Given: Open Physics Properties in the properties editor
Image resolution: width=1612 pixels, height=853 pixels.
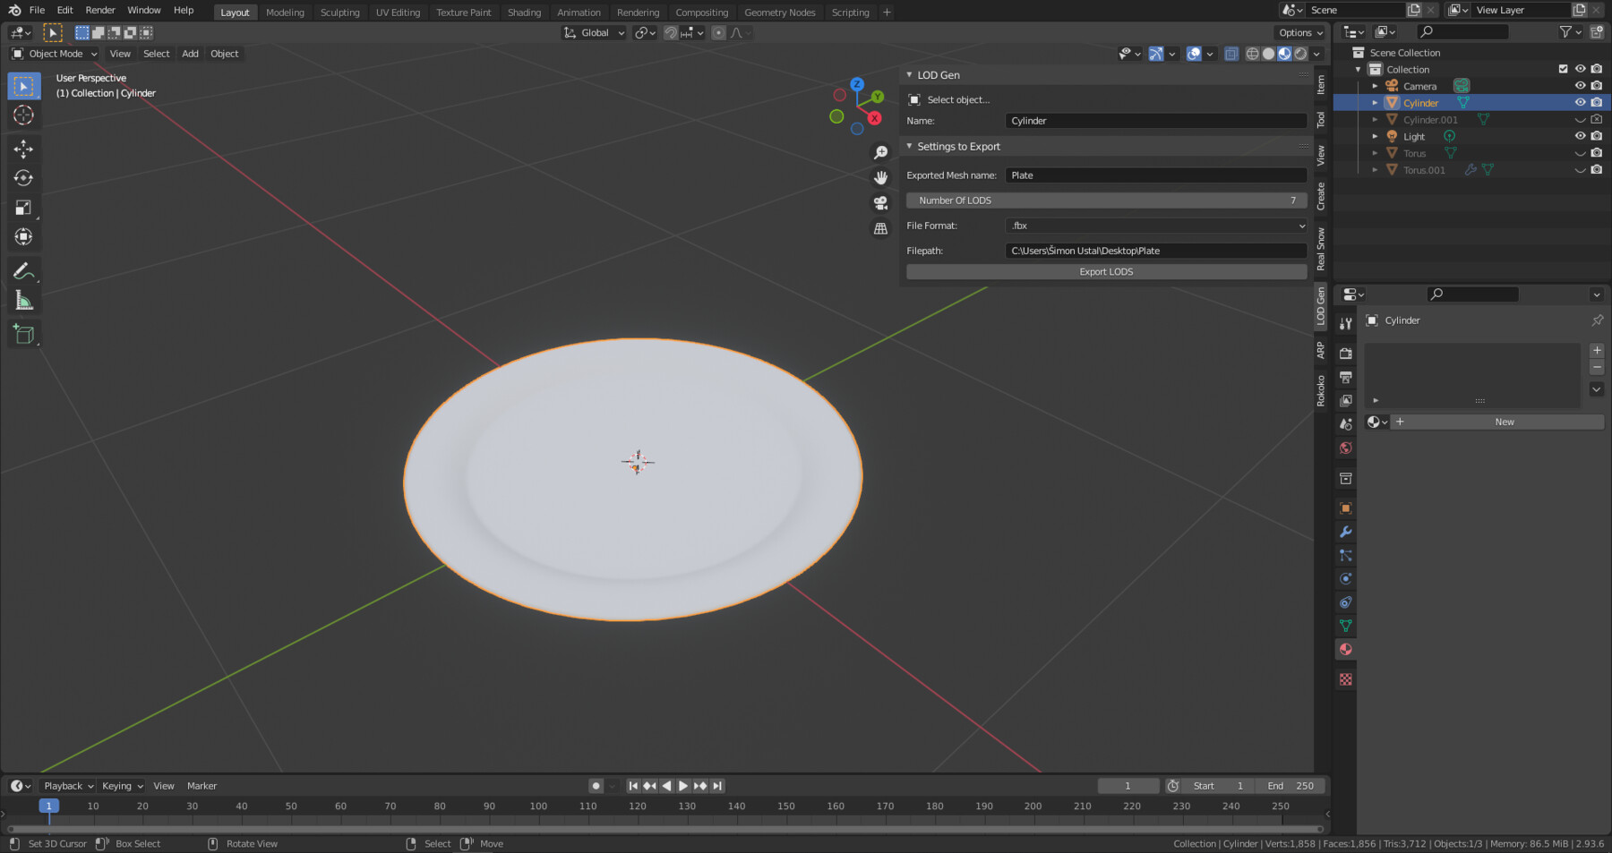Looking at the screenshot, I should coord(1345,578).
